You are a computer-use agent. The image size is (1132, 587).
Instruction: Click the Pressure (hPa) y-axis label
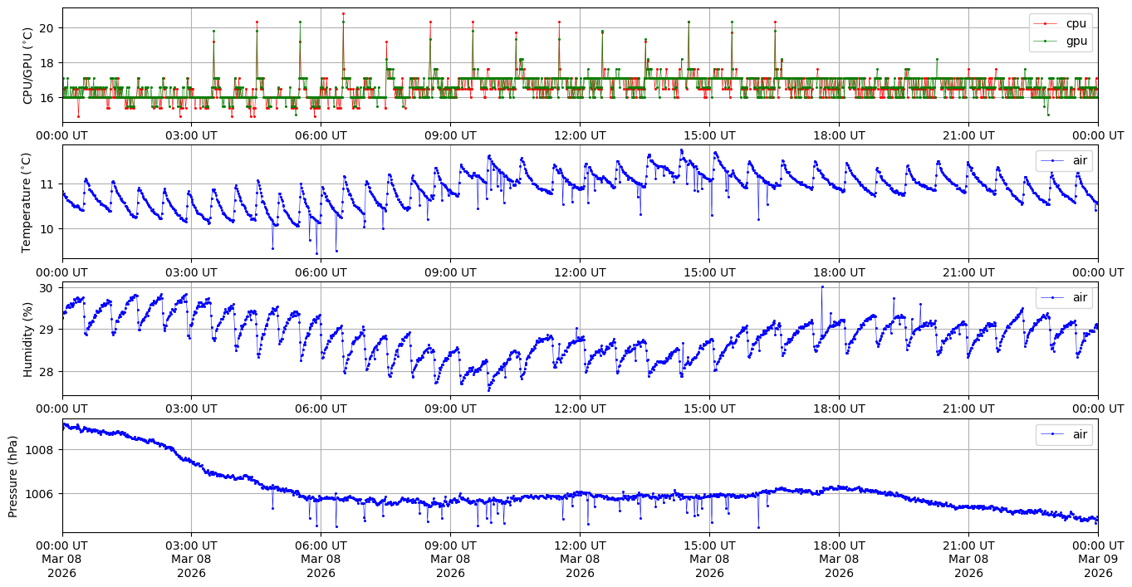pyautogui.click(x=13, y=475)
